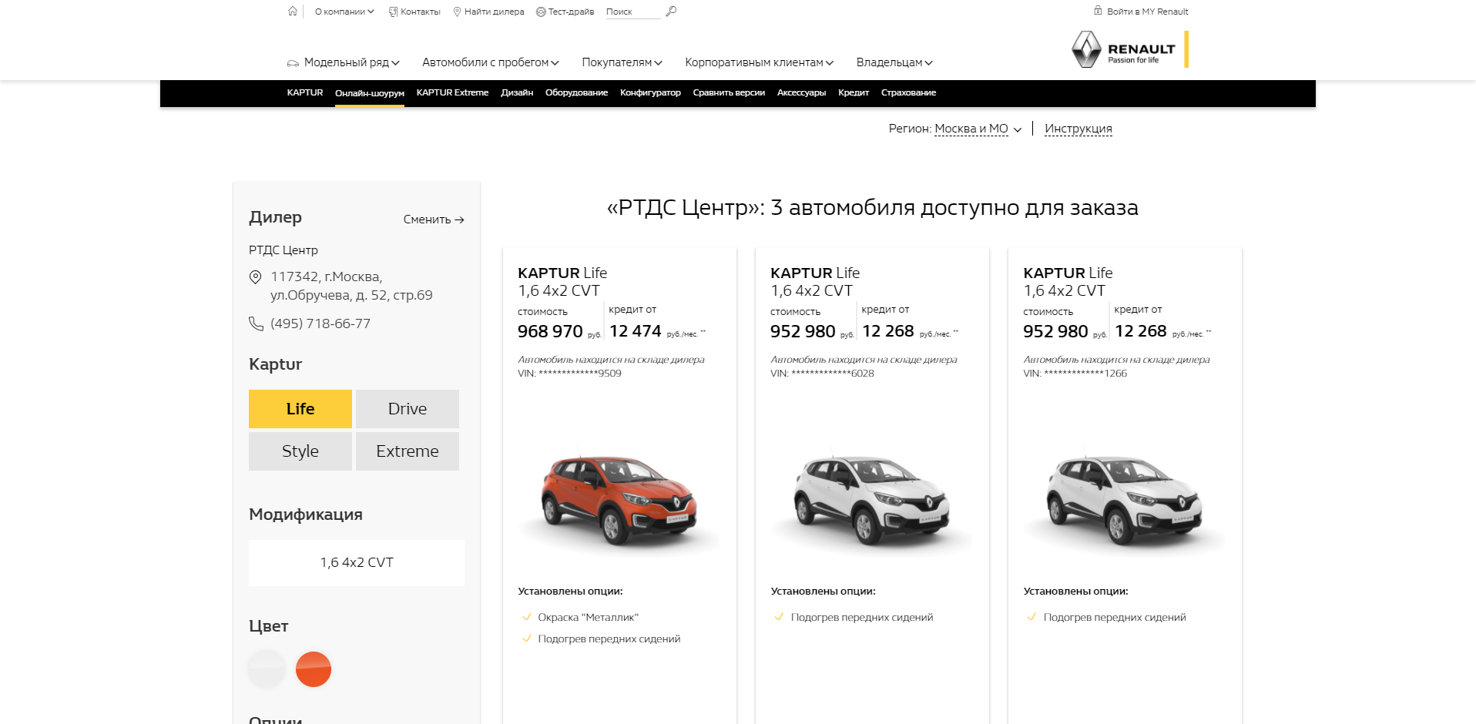Open the Владельцам dropdown
The image size is (1476, 724).
894,62
